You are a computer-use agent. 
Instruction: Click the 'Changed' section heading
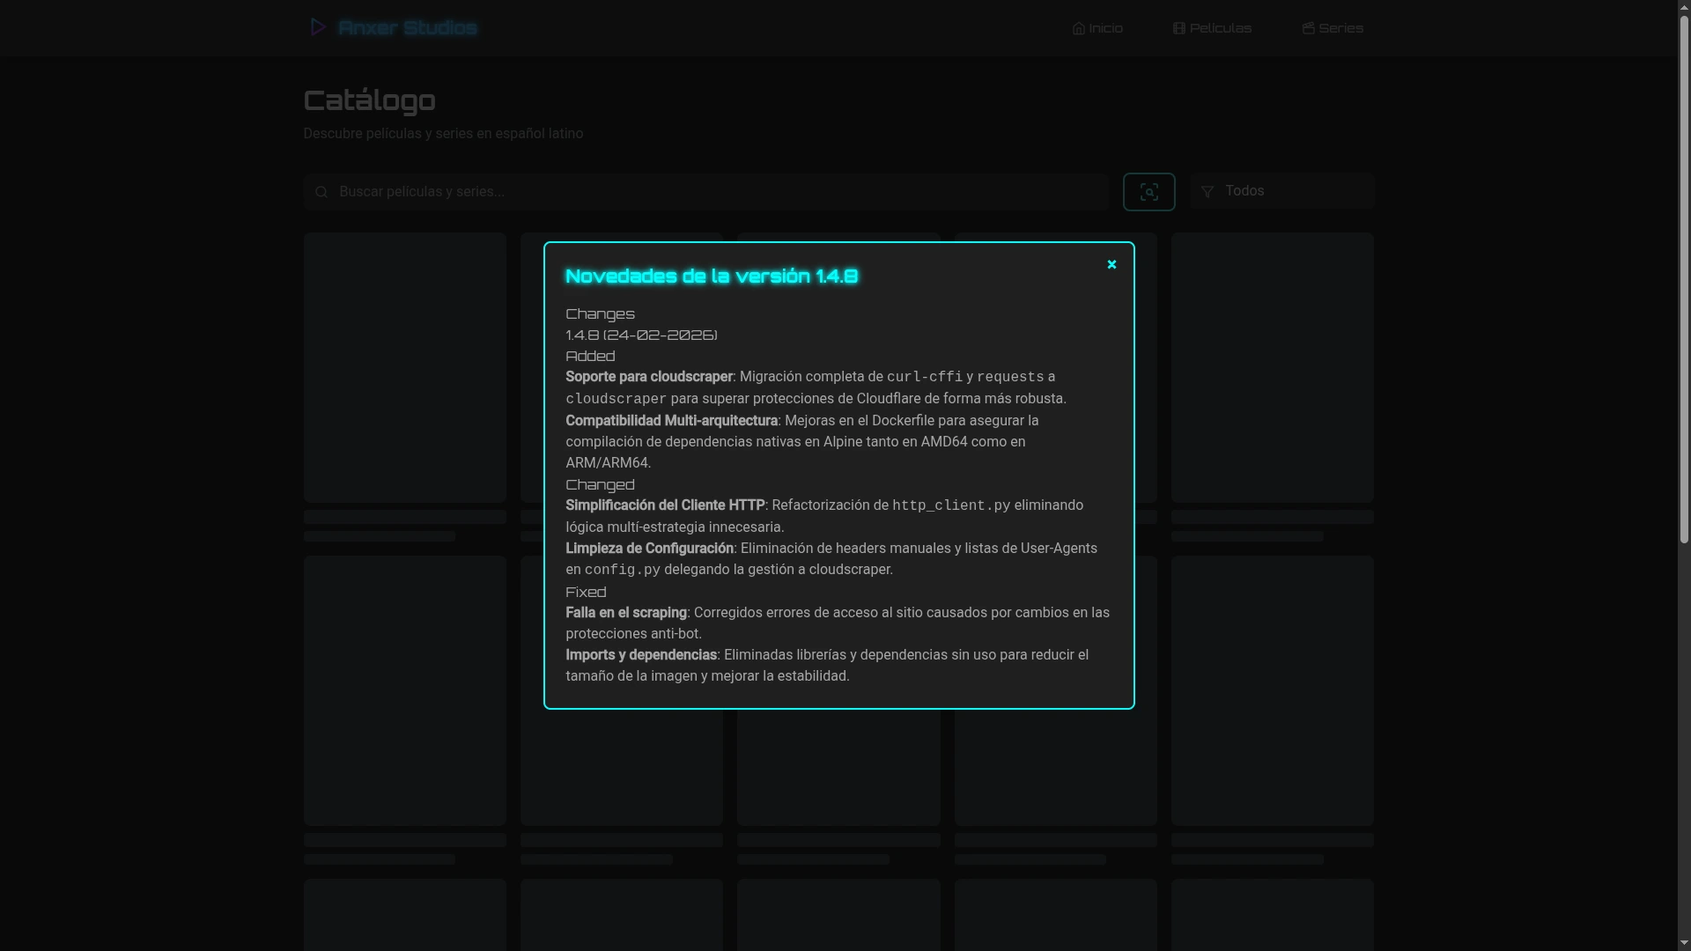(x=600, y=485)
